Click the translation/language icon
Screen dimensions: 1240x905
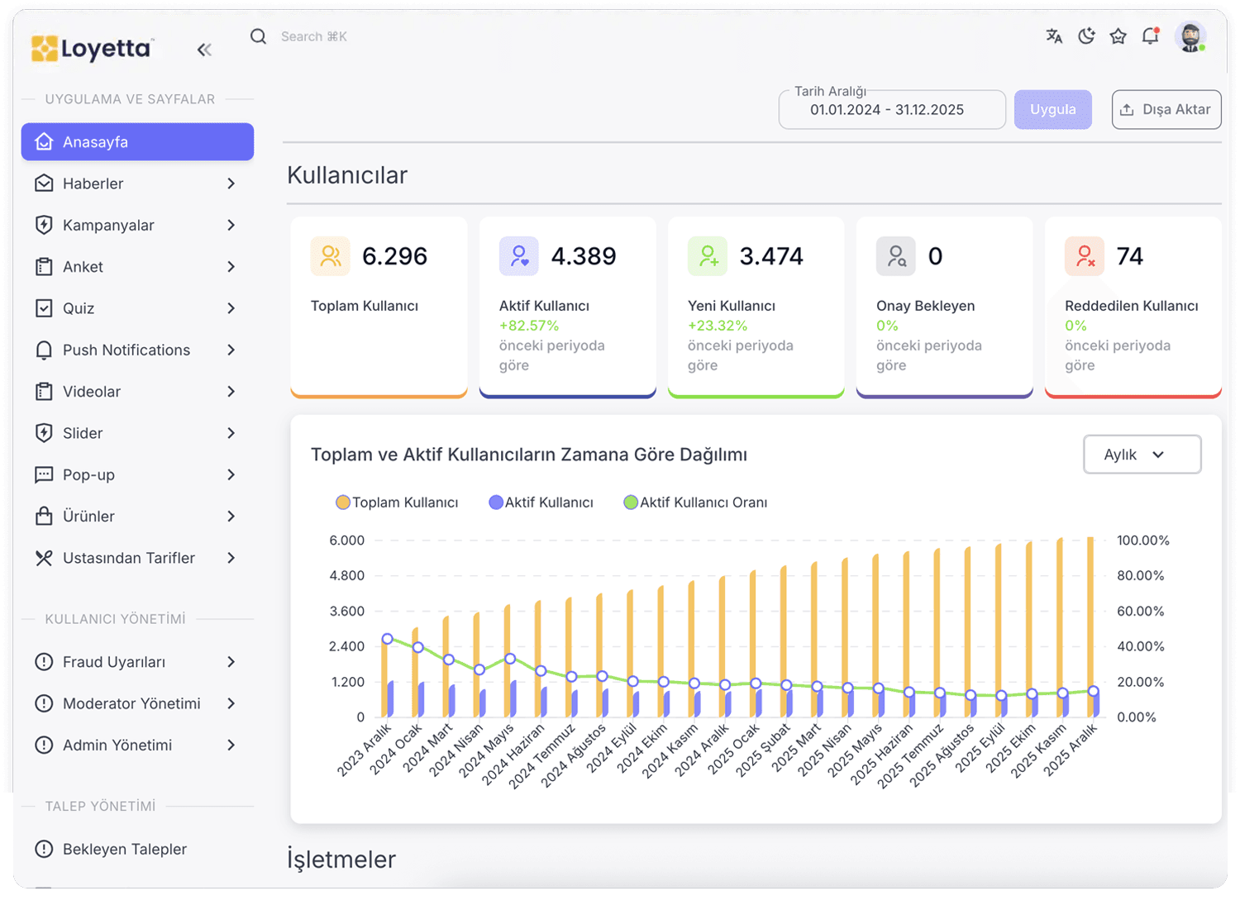[1053, 36]
